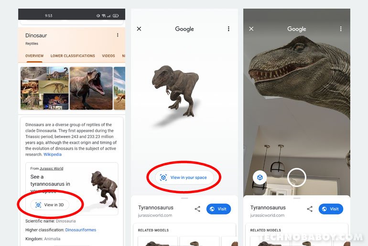This screenshot has width=368, height=246.
Task: Tap jurassicworld.com in AR screen
Action: click(267, 215)
